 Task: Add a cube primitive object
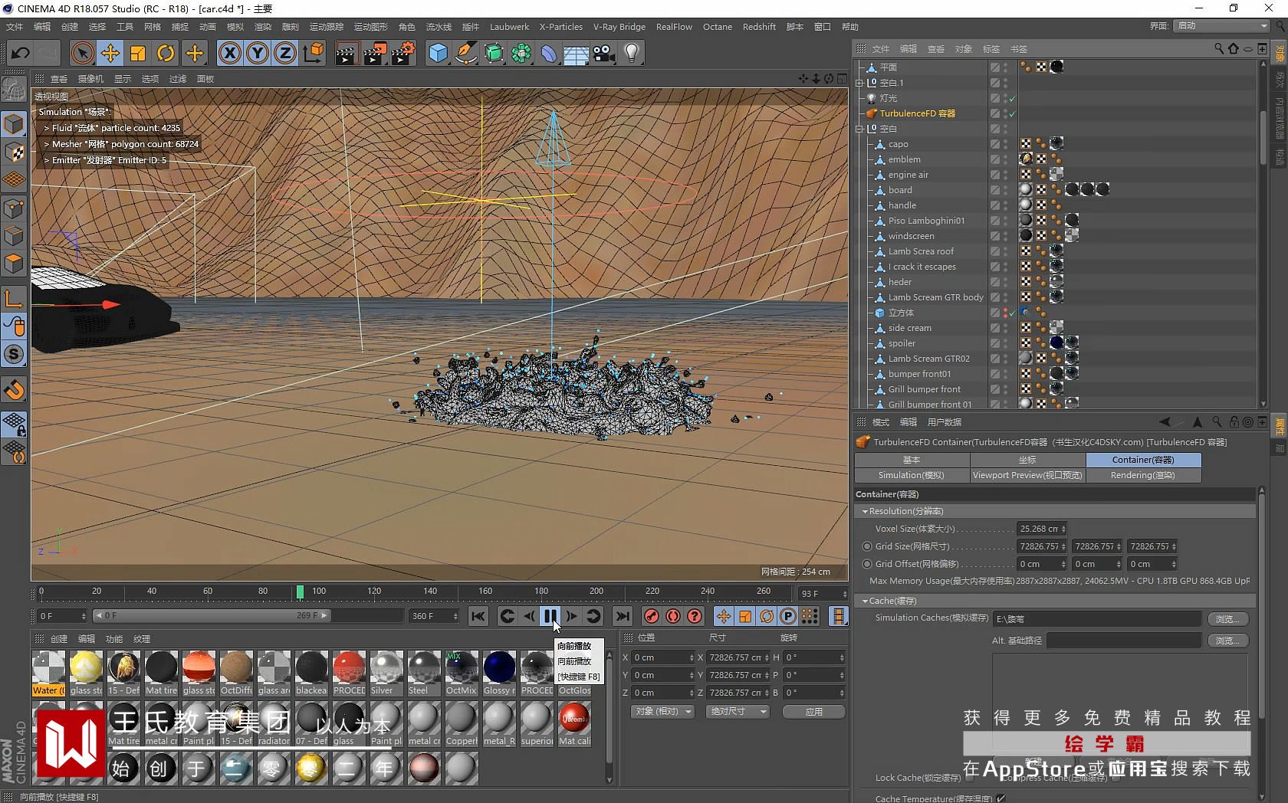[438, 53]
